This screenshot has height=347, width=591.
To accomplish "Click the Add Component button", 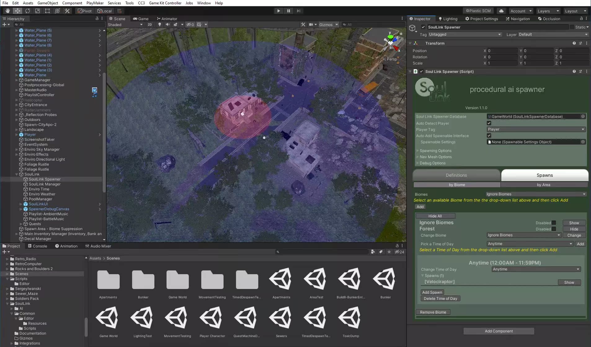I will pos(499,331).
